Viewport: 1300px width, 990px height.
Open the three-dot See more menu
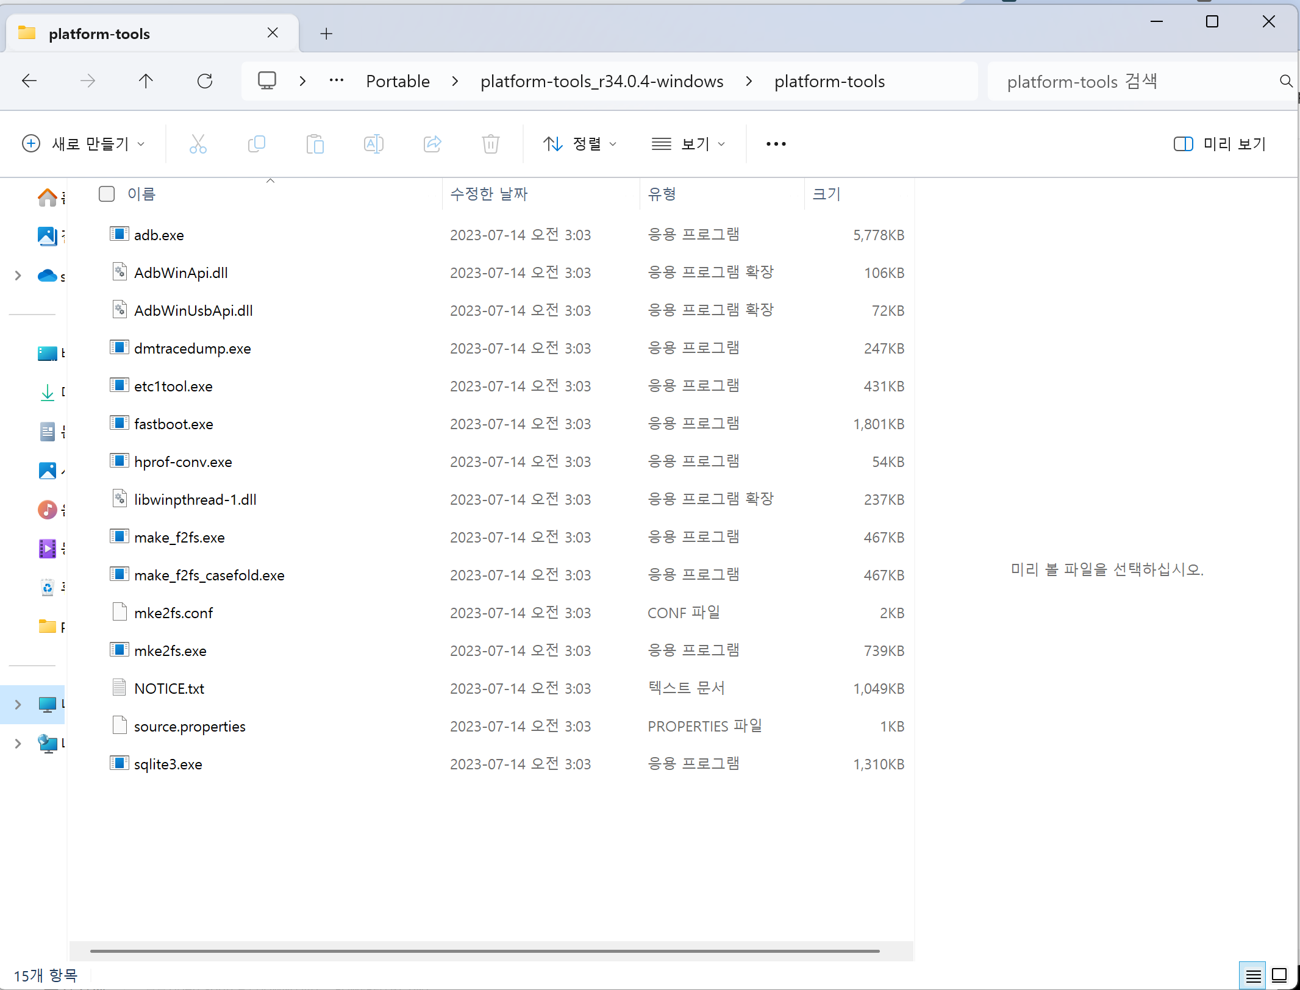click(776, 144)
